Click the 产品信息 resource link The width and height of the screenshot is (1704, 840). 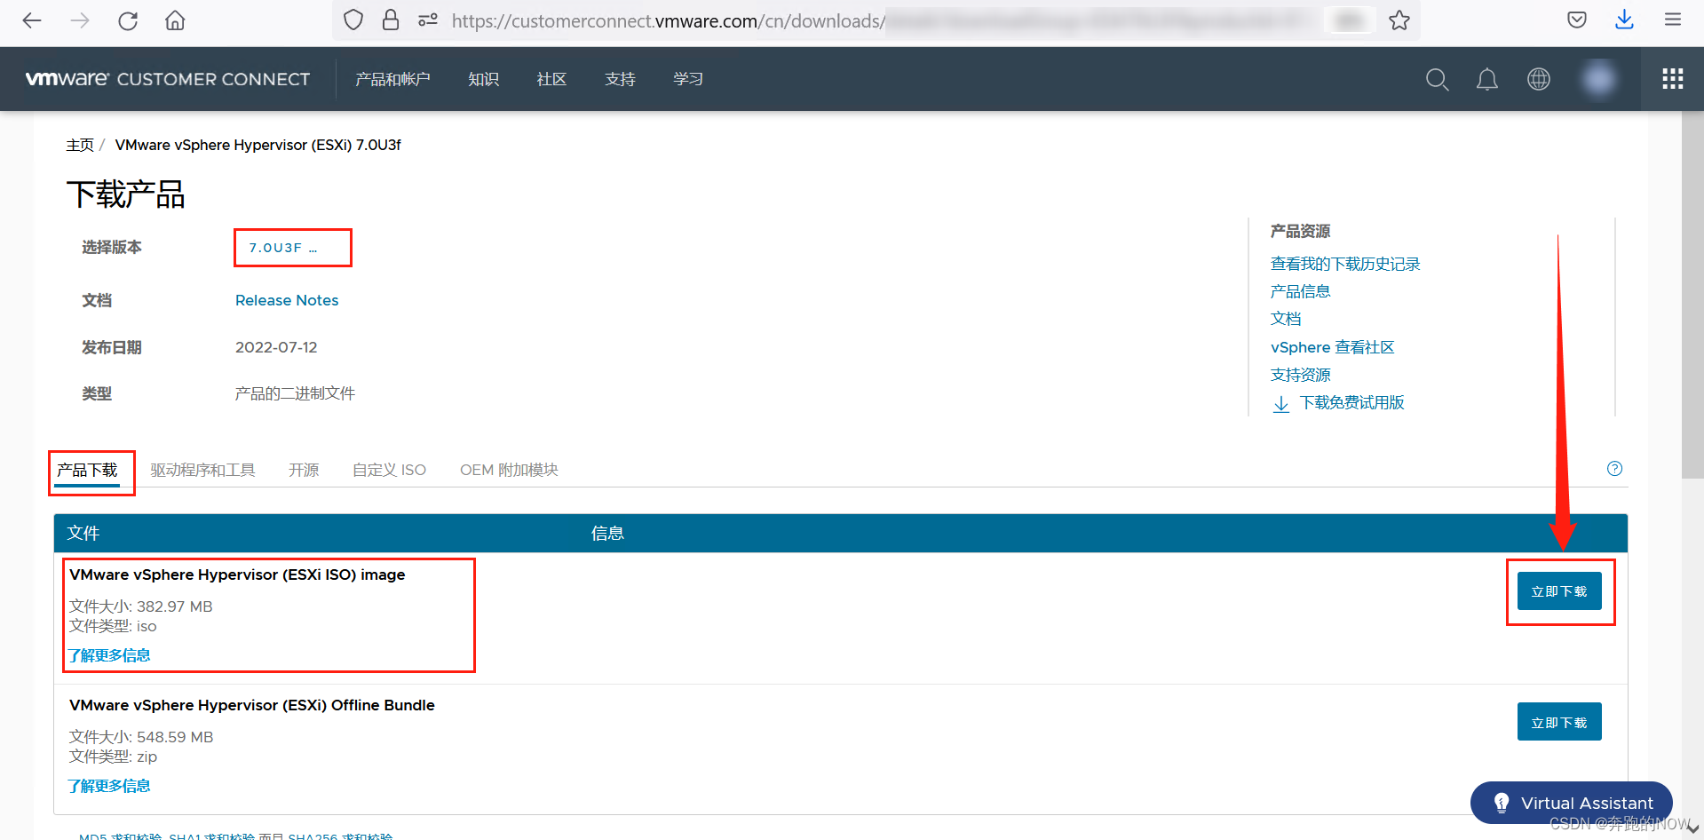[x=1300, y=291]
